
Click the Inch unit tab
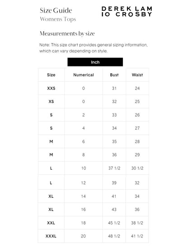(95, 62)
